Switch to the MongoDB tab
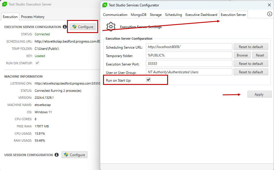The width and height of the screenshot is (274, 170). point(139,15)
